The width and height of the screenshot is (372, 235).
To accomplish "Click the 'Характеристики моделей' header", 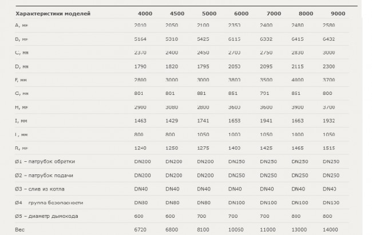I will click(53, 14).
